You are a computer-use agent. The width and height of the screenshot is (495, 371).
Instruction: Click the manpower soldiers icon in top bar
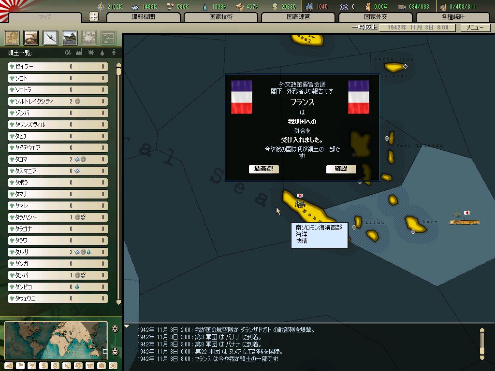tap(309, 6)
